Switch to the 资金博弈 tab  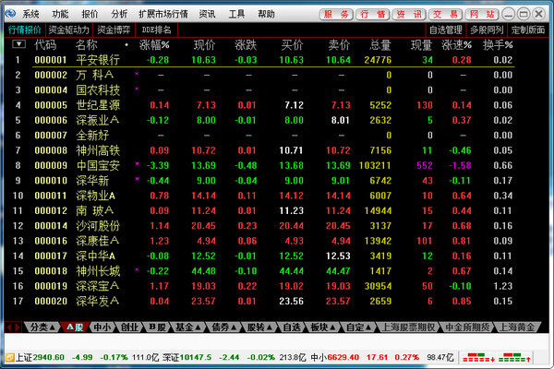point(114,30)
